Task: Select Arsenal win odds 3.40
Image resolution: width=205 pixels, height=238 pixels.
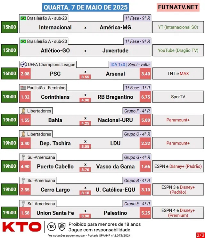Action: click(x=145, y=74)
